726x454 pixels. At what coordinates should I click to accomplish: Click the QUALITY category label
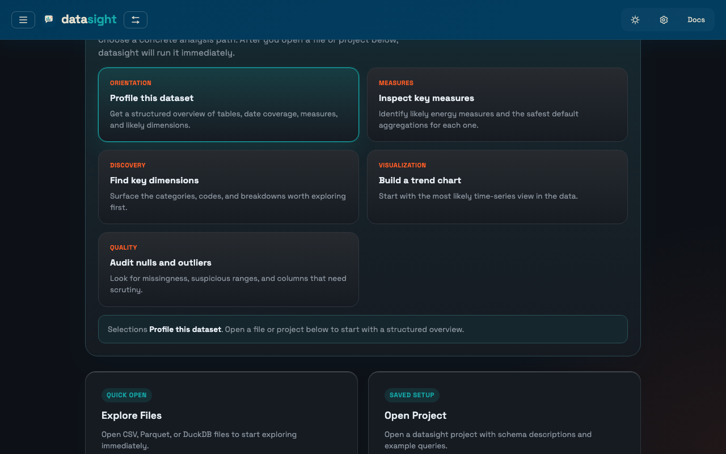124,247
